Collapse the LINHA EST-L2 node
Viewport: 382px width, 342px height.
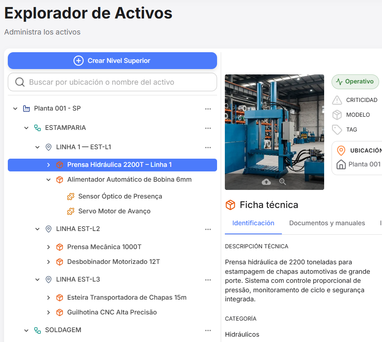pos(37,229)
